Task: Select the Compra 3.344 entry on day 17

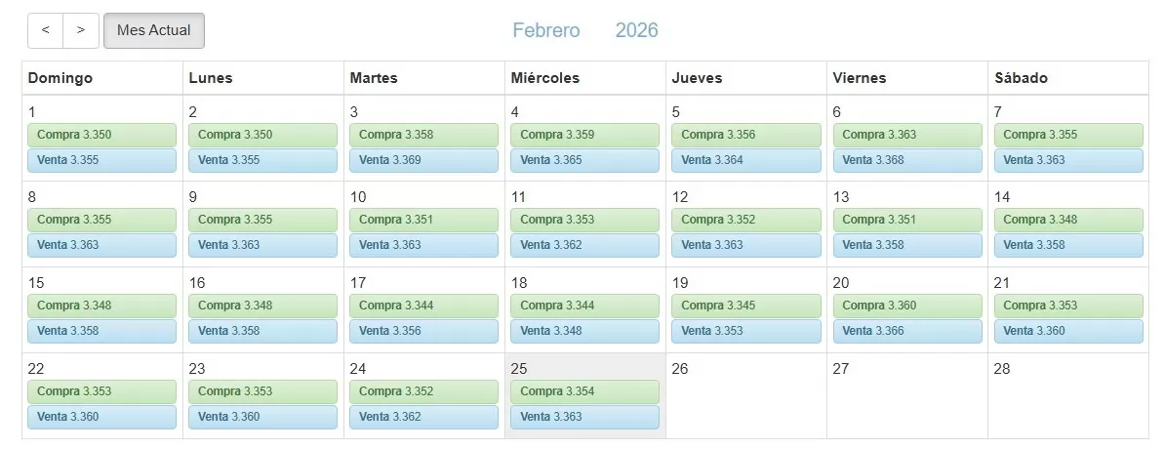Action: coord(423,306)
